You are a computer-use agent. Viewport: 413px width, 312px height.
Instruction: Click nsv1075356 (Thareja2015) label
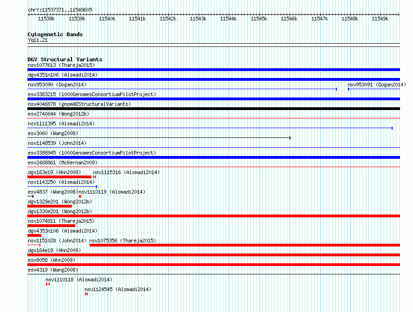(123, 240)
